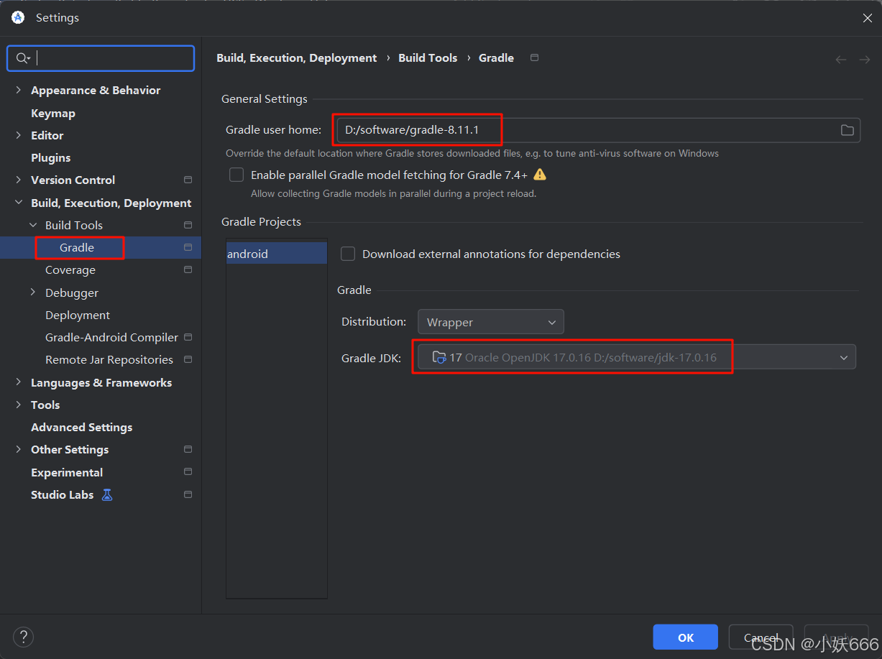Click the project icon next to Coverage
The width and height of the screenshot is (882, 659).
pos(188,269)
